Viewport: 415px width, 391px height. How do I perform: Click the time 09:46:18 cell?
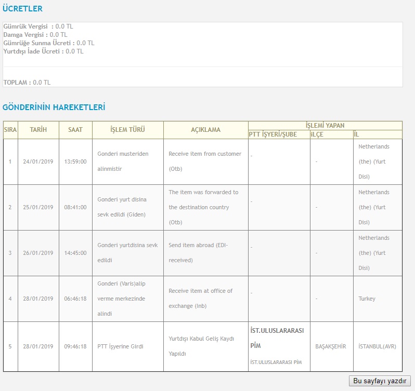(75, 347)
